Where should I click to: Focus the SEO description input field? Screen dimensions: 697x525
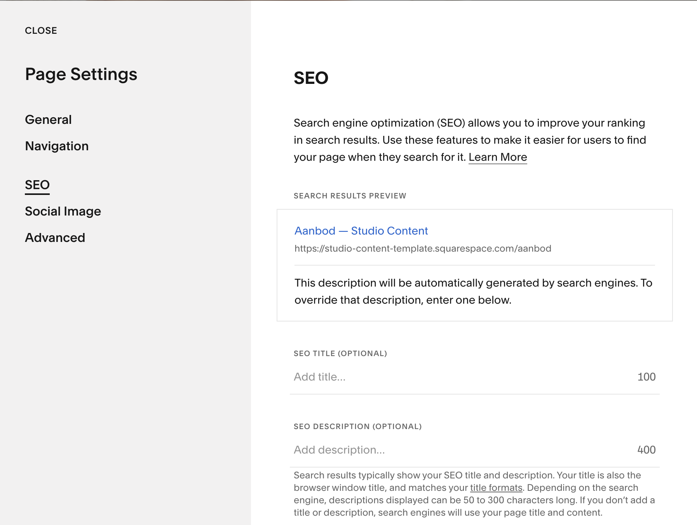coord(458,450)
